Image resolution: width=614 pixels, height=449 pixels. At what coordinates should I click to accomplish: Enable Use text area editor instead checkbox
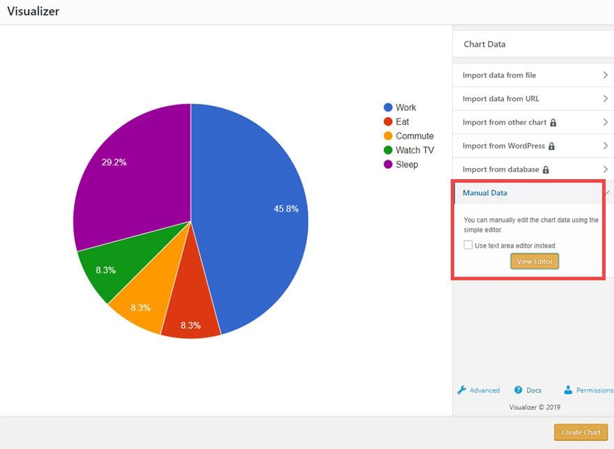coord(468,245)
